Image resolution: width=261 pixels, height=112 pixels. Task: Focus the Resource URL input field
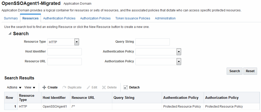[x=65, y=62]
